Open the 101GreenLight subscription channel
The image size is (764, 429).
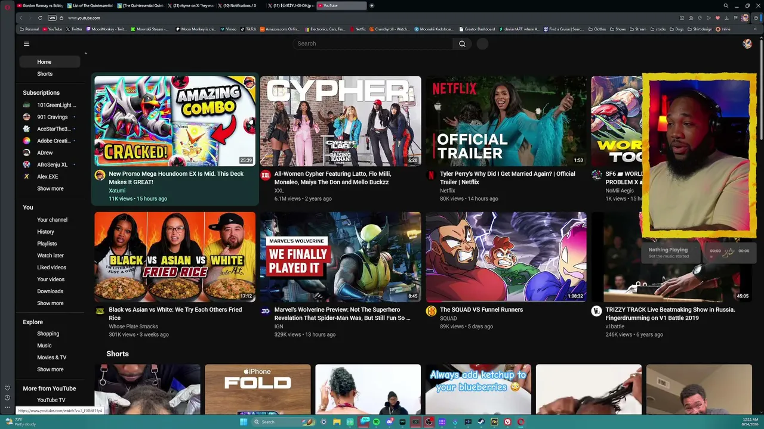click(x=50, y=105)
